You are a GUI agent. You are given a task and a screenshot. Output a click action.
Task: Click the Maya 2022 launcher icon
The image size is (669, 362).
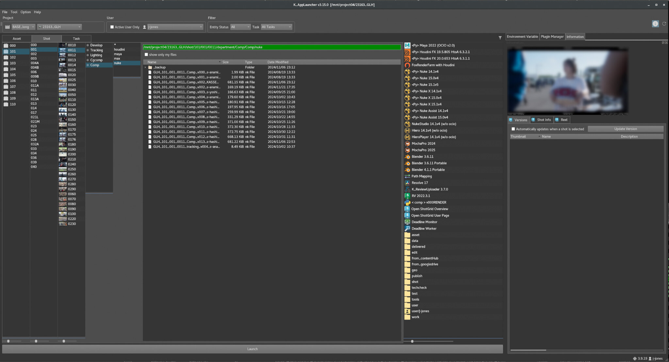(407, 45)
